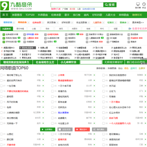Open 经典老歌 in the green navigation bar
Viewport: 147px width, 147px height.
coord(56,15)
